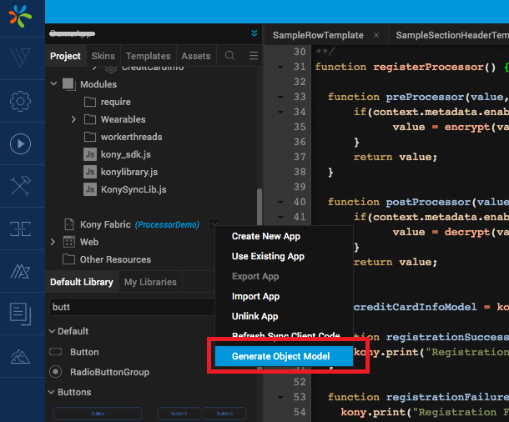Expand the Web tree node

[x=53, y=242]
